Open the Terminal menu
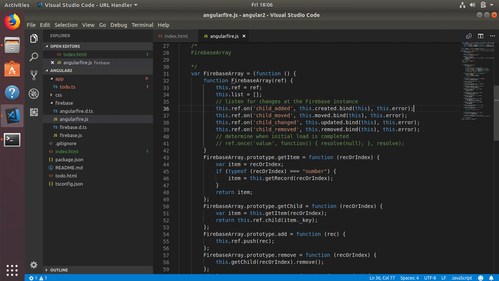 142,25
